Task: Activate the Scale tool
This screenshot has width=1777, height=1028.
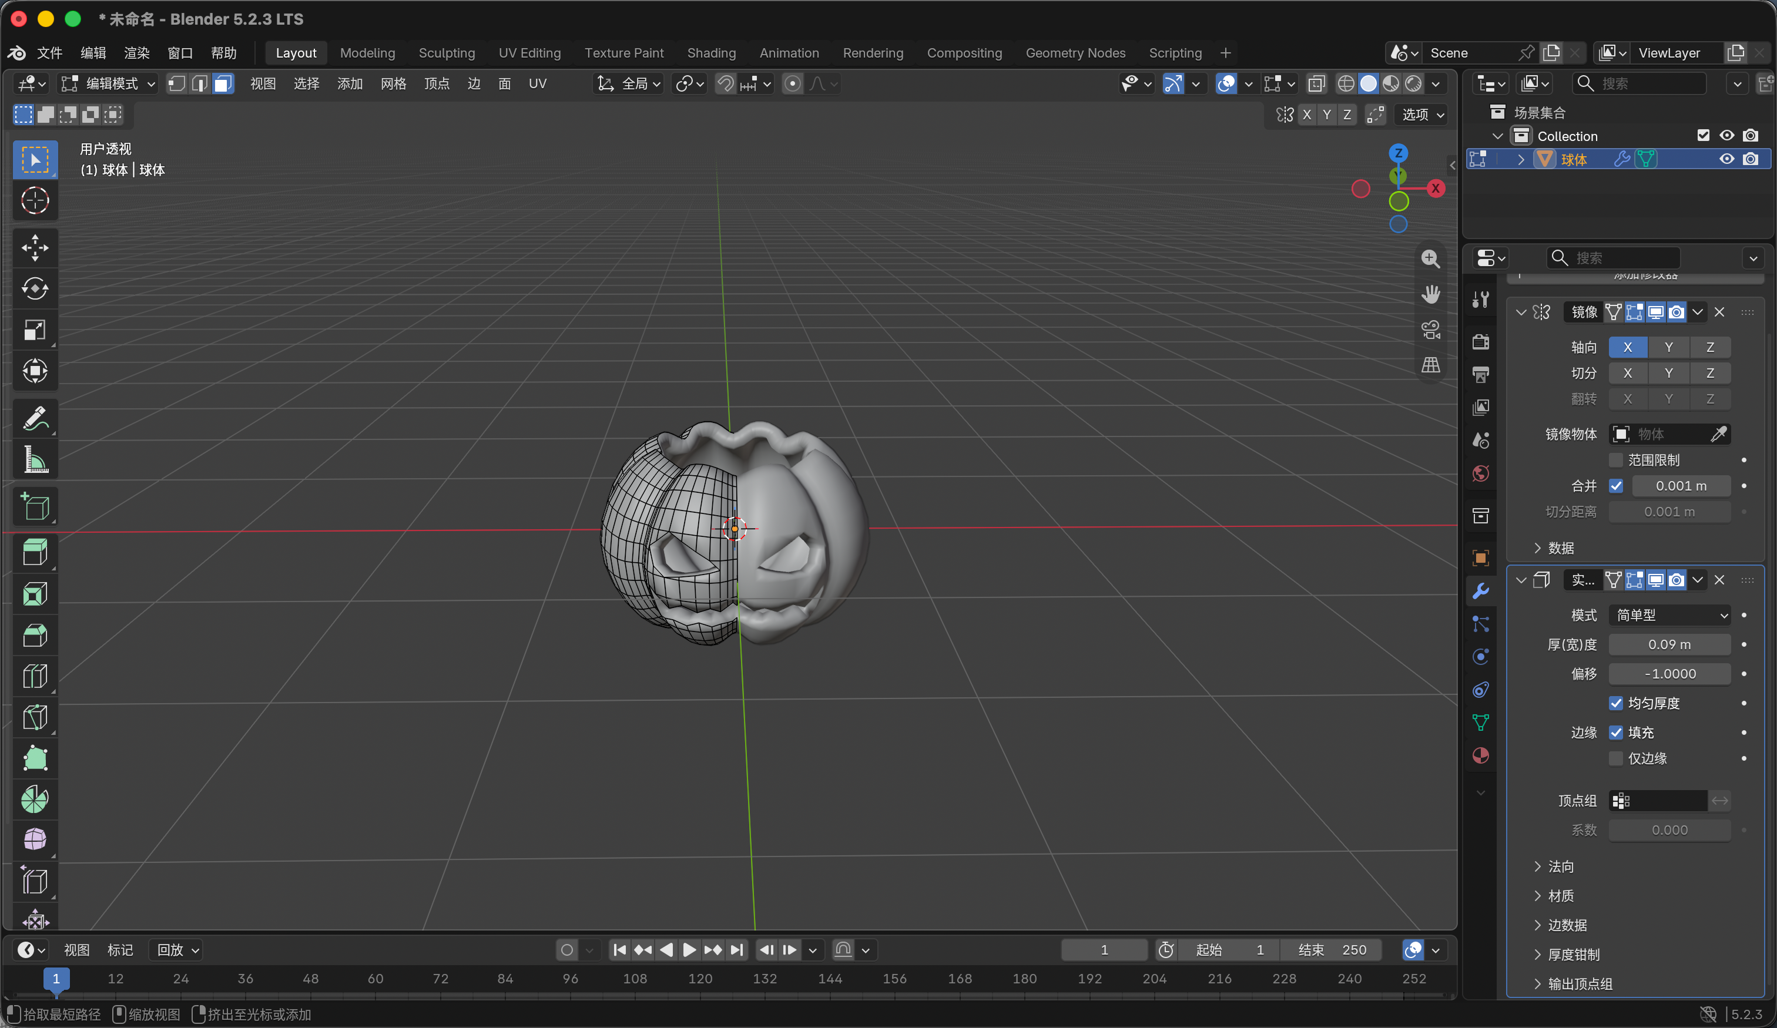Action: coord(35,330)
